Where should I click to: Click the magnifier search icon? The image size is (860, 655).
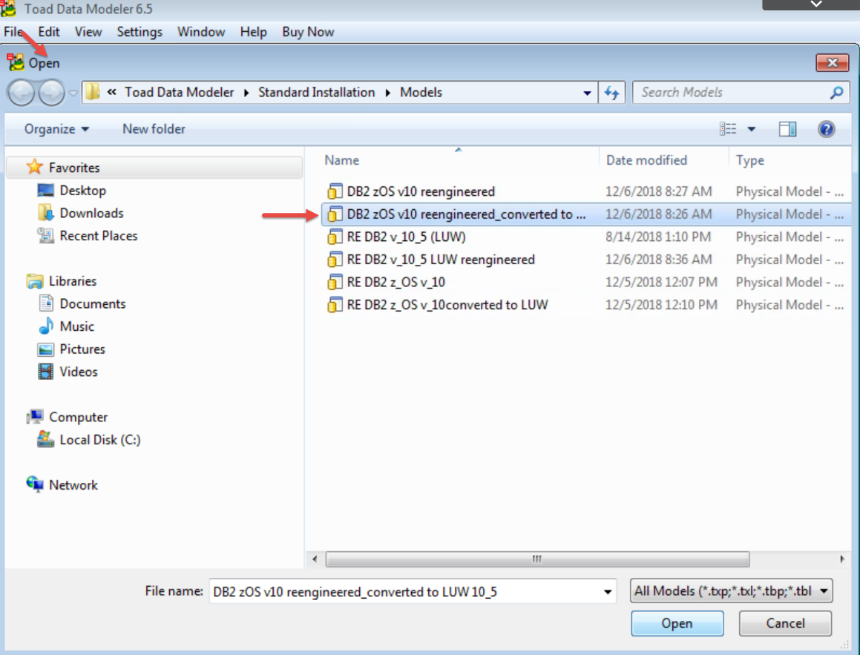(x=836, y=93)
